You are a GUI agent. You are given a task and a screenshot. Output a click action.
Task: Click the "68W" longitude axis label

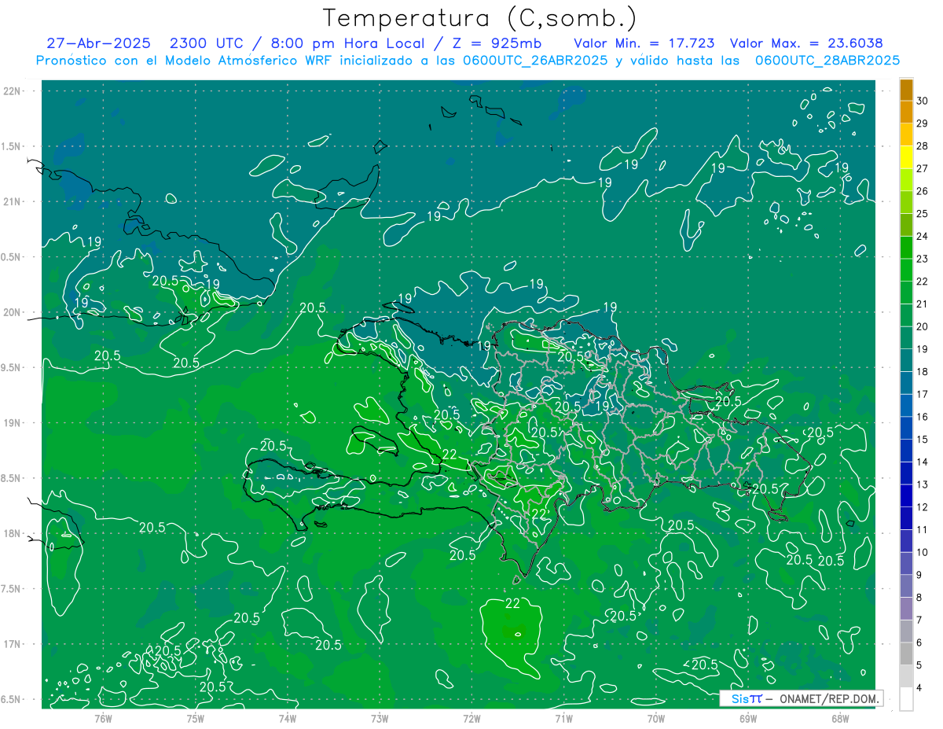(x=839, y=718)
